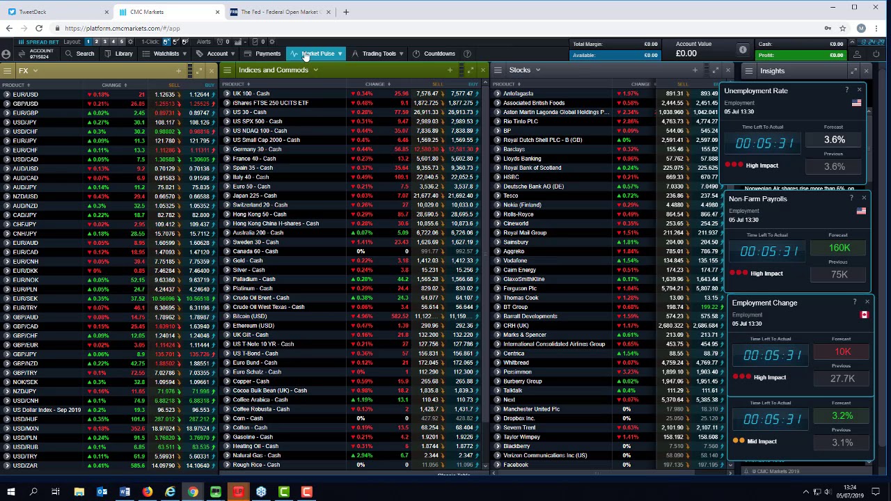Select layout 4
This screenshot has height=501, width=891.
click(113, 42)
